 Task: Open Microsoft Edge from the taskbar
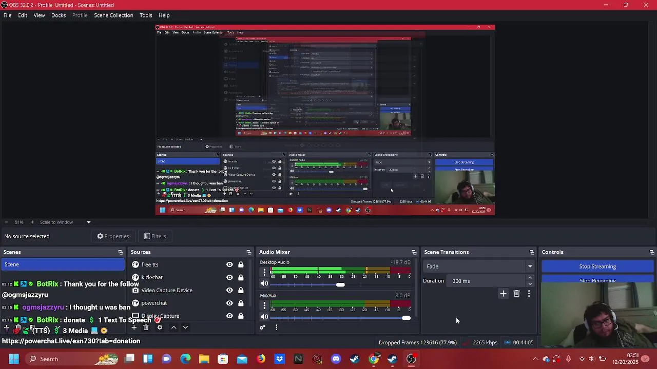coord(185,359)
